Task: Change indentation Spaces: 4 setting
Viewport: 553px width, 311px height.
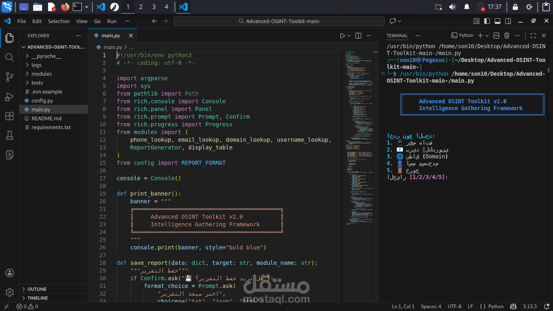Action: (x=431, y=307)
